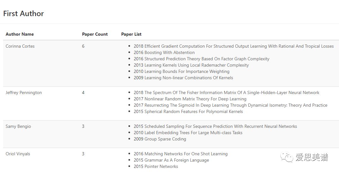
Task: Click the First Author heading
Action: (23, 14)
